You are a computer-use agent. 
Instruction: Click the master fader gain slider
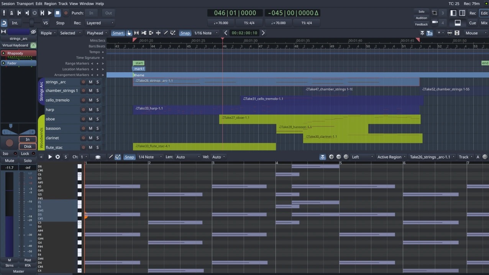tap(9, 214)
